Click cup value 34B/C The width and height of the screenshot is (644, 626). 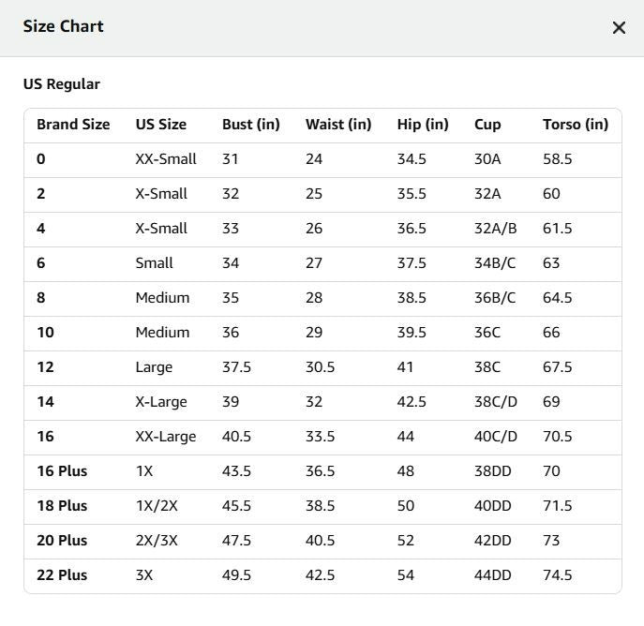point(495,263)
